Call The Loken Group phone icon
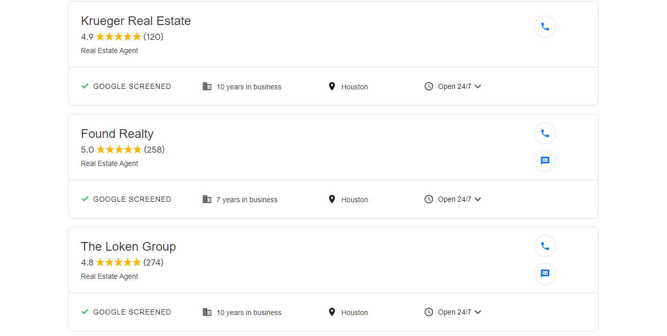 [545, 246]
